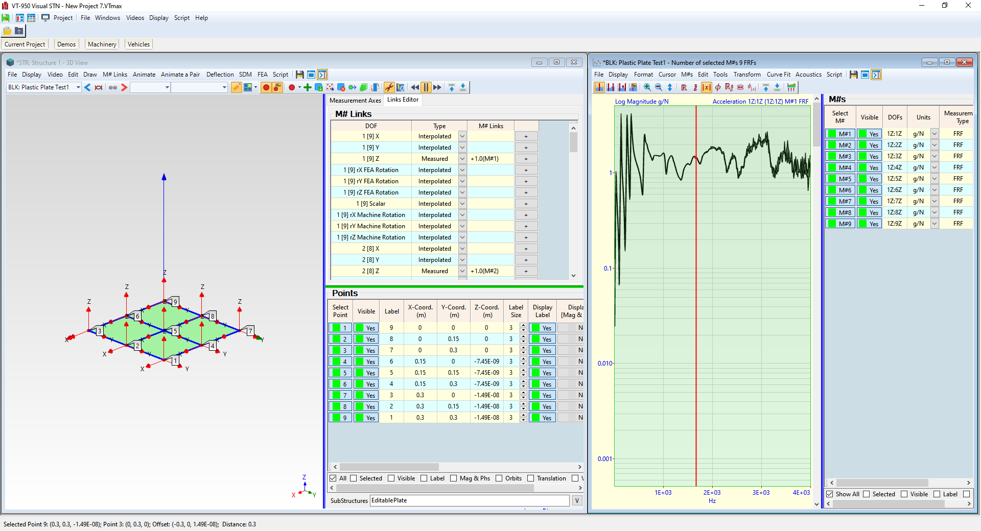
Task: Open Units dropdown for M#9 row
Action: click(935, 224)
